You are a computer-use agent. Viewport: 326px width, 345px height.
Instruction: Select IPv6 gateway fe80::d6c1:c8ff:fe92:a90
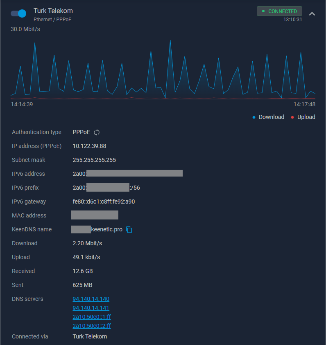tap(104, 202)
